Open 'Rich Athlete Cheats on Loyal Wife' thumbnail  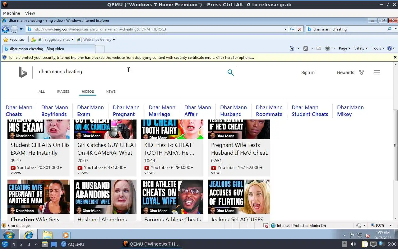pos(172,197)
